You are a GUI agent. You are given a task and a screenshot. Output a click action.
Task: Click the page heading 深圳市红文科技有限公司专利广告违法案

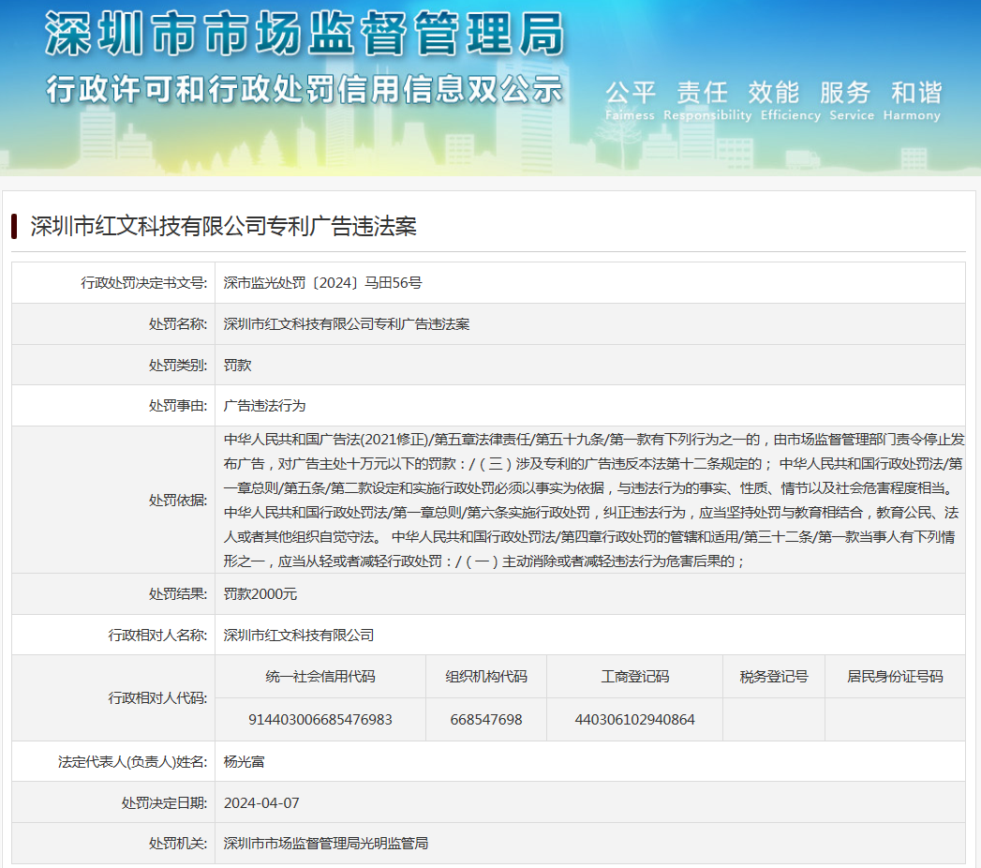223,226
